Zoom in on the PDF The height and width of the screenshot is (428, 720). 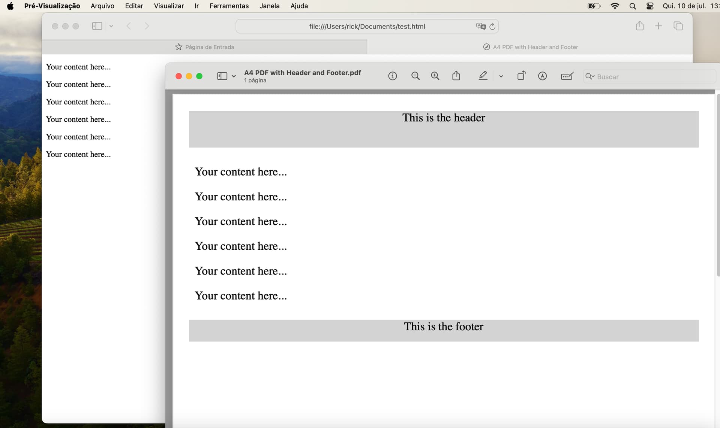click(x=435, y=76)
